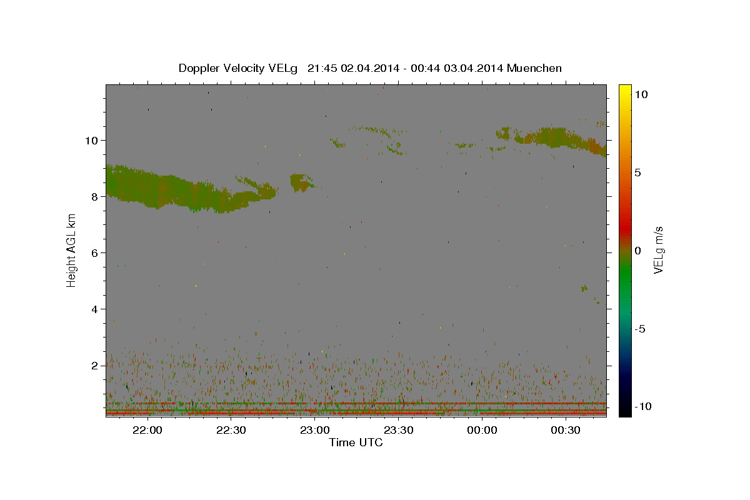
Task: Click the height axis label 6
Action: 95,252
